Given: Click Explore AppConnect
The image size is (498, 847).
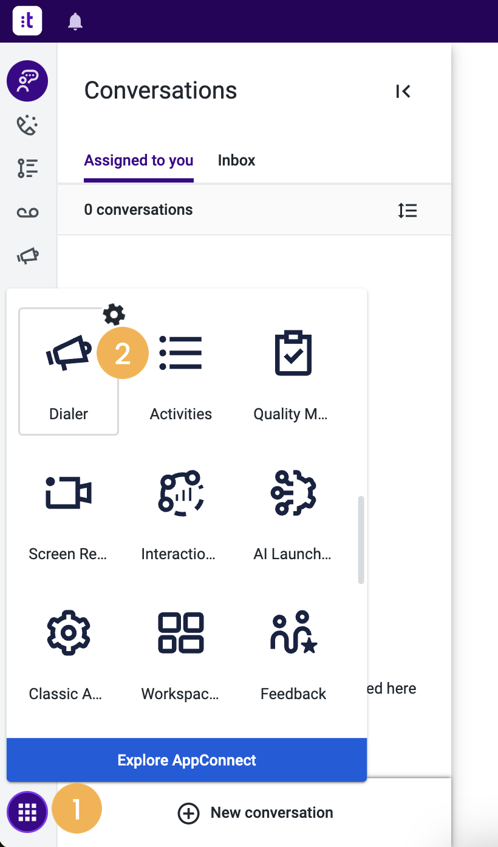Looking at the screenshot, I should click(186, 759).
